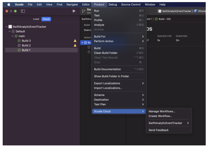Screen dimensions: 209x149
Task: Click the Build - iOS checkmark in breadcrumb
Action: point(156,19)
